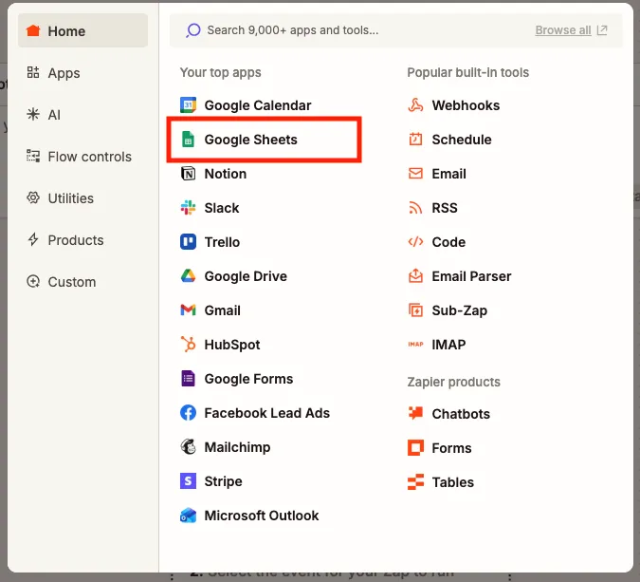Choose the Email Parser label
Screen dimensions: 640x582
pyautogui.click(x=471, y=276)
